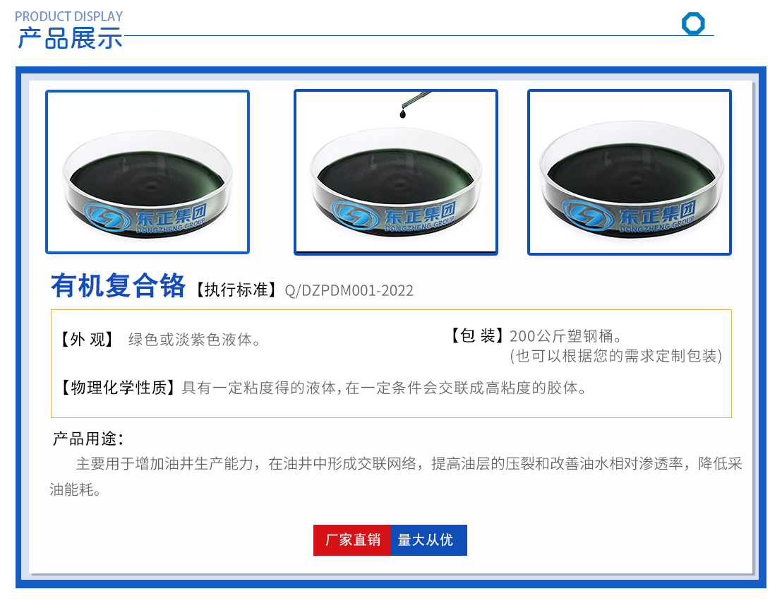
Task: Click the liquid droplet in the middle image
Action: point(402,114)
